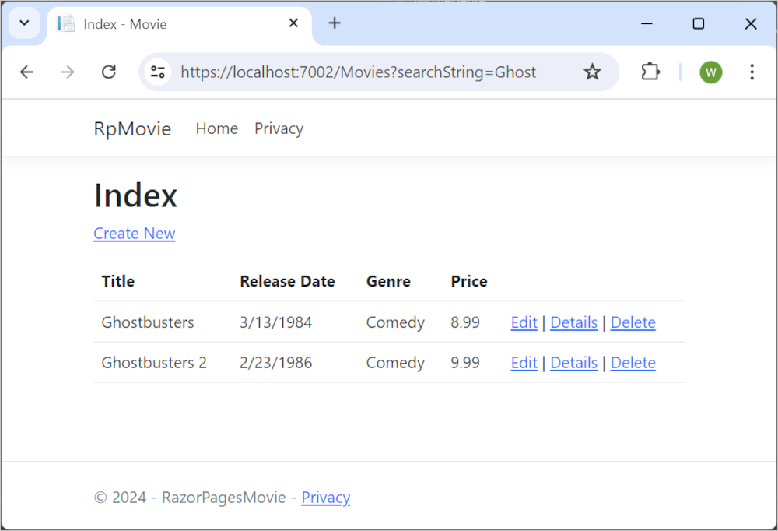
Task: Open Details for Ghostbusters 2
Action: pos(573,362)
